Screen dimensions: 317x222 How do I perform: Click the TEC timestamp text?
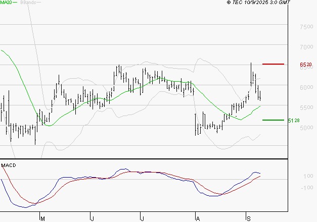[x=258, y=3]
